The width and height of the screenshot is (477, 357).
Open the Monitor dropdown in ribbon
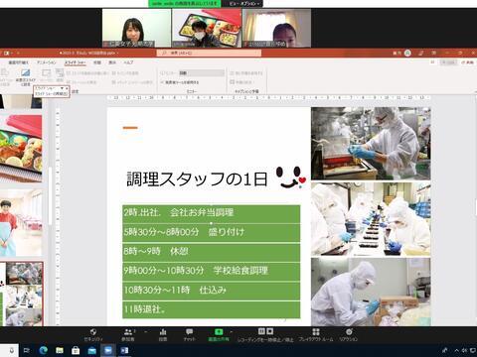pyautogui.click(x=202, y=72)
